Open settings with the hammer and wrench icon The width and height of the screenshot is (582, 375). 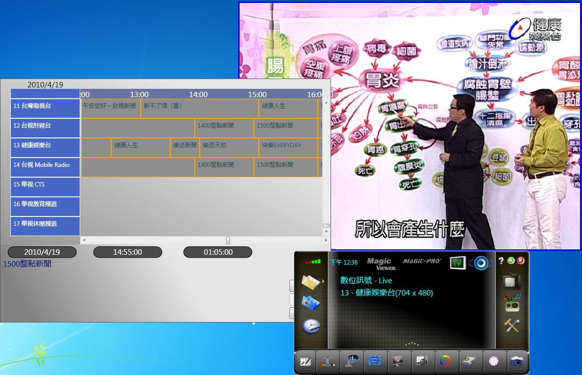tap(512, 325)
